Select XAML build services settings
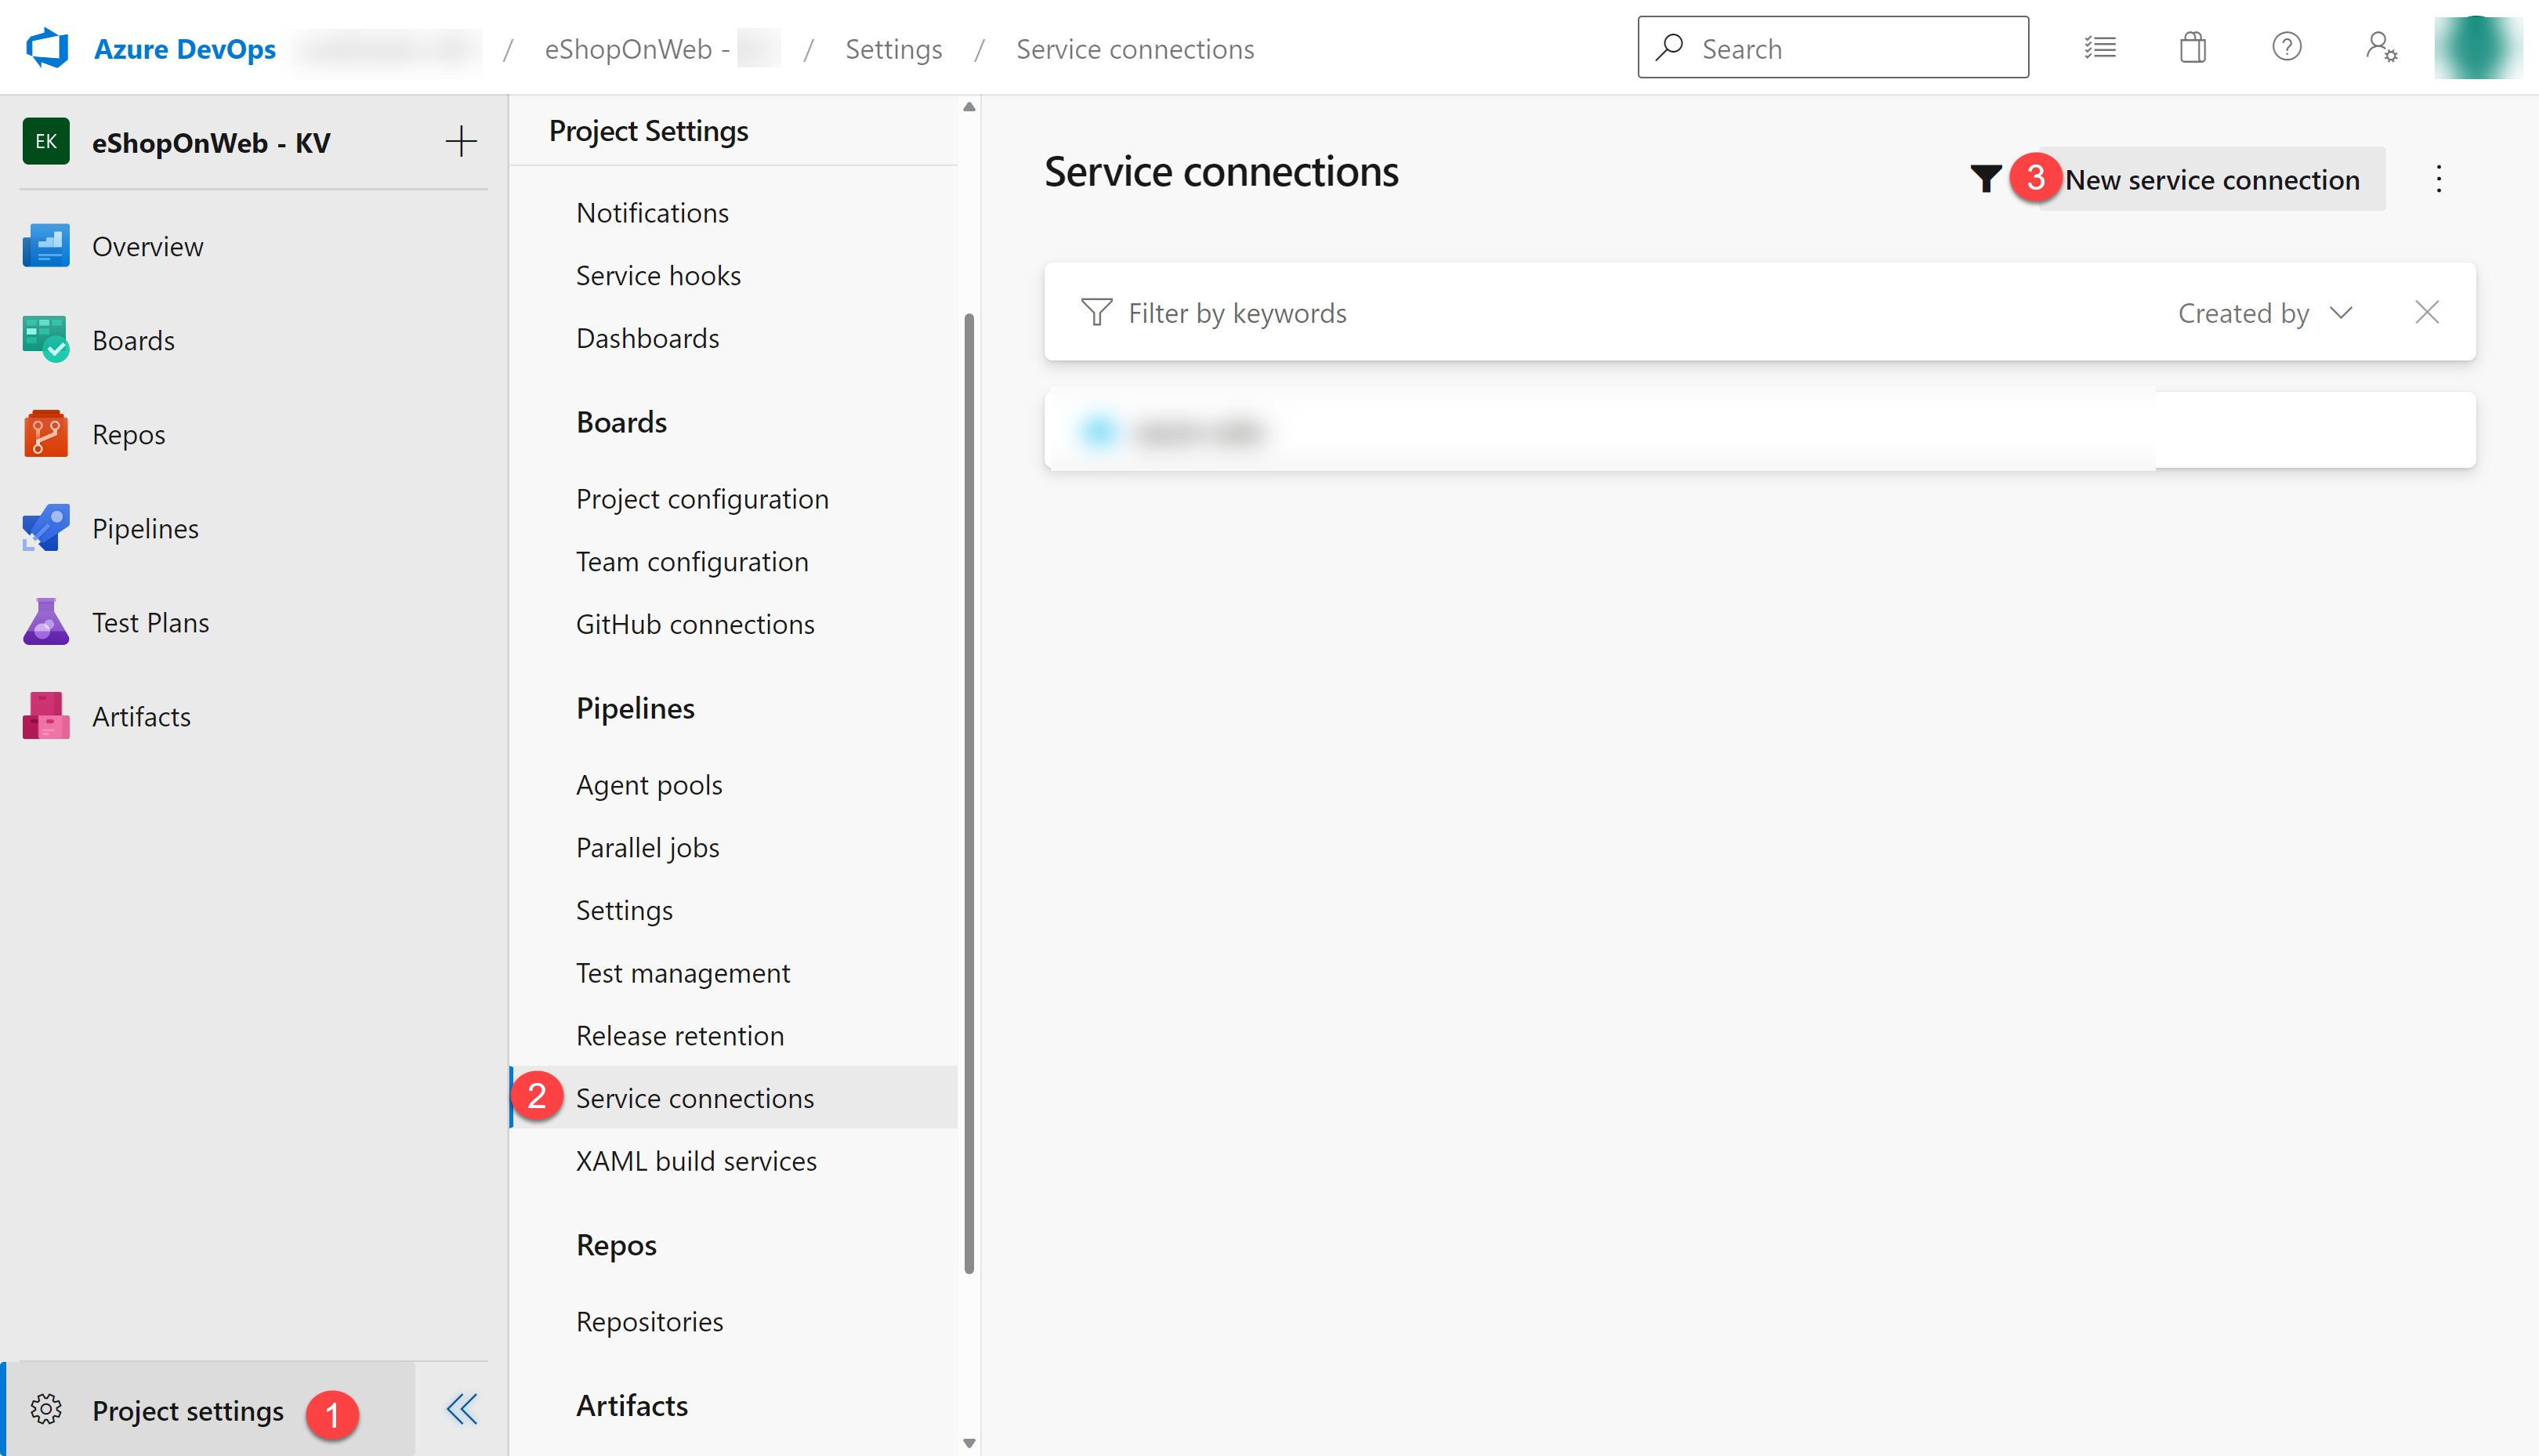This screenshot has width=2539, height=1456. click(696, 1157)
